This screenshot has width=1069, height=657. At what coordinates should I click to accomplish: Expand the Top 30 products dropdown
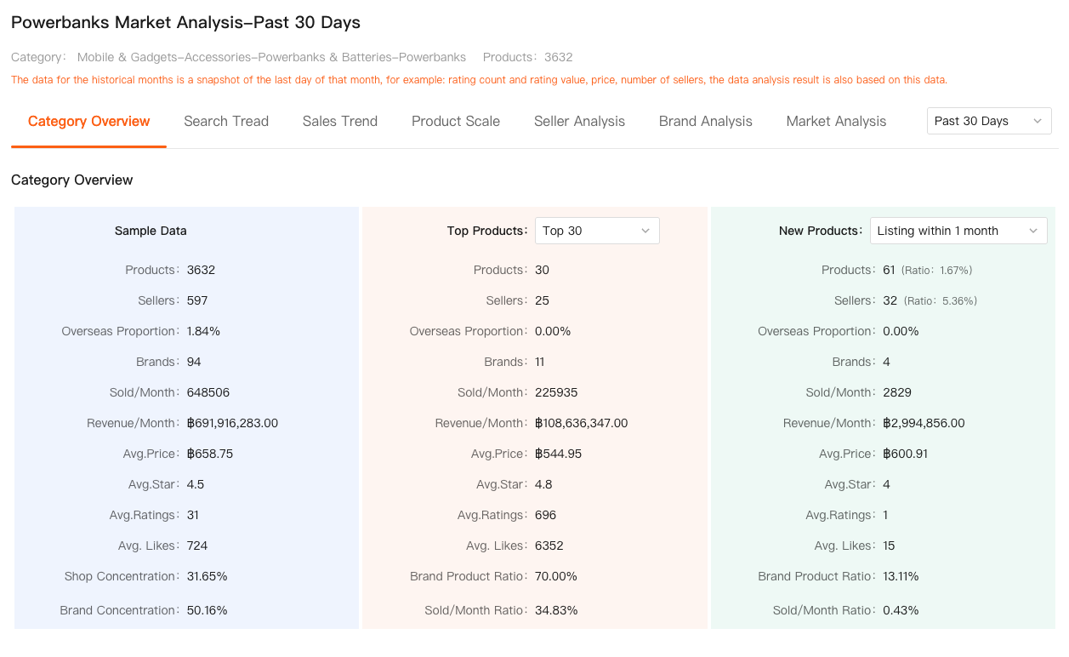pos(596,231)
